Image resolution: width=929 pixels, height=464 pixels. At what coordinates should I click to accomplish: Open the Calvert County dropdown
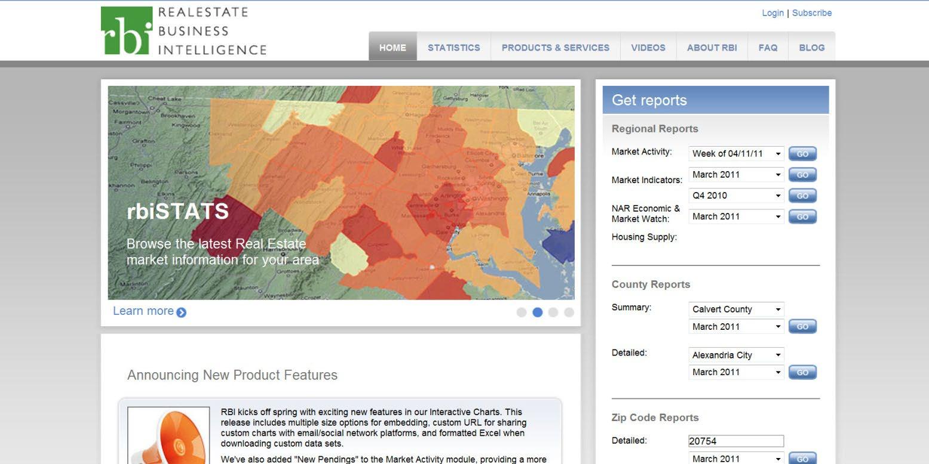click(736, 309)
